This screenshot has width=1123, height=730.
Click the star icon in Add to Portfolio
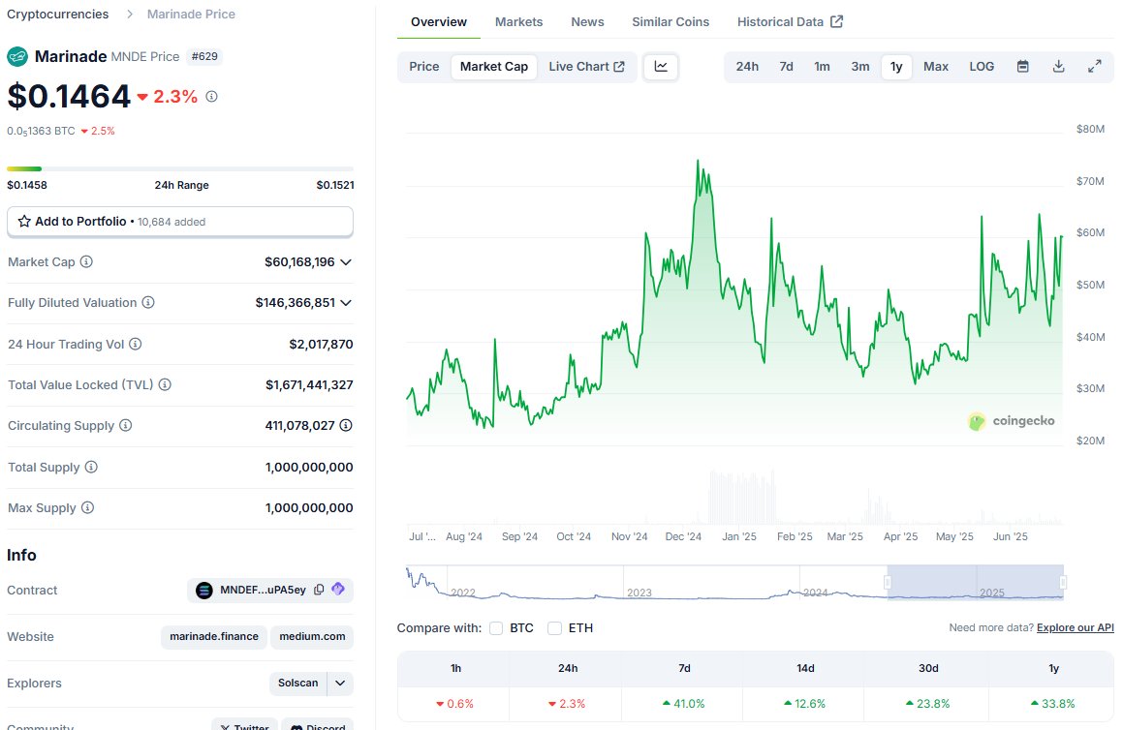(x=24, y=221)
